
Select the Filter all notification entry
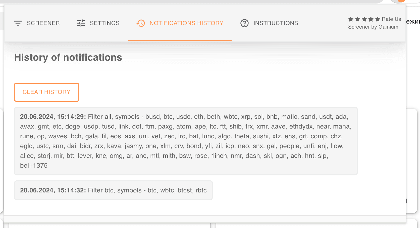pyautogui.click(x=186, y=141)
